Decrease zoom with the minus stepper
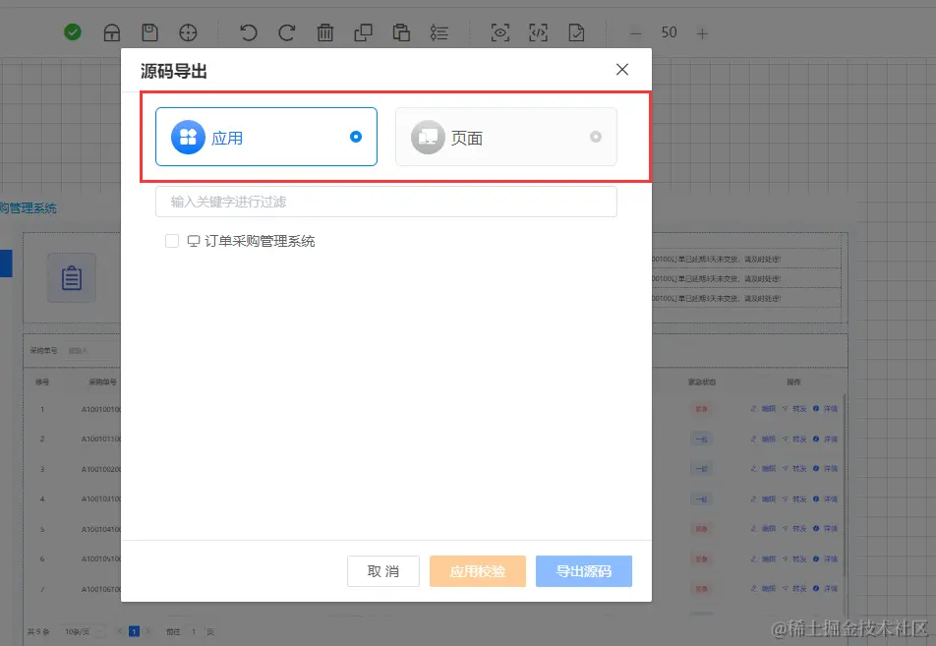Viewport: 936px width, 646px height. (x=635, y=32)
